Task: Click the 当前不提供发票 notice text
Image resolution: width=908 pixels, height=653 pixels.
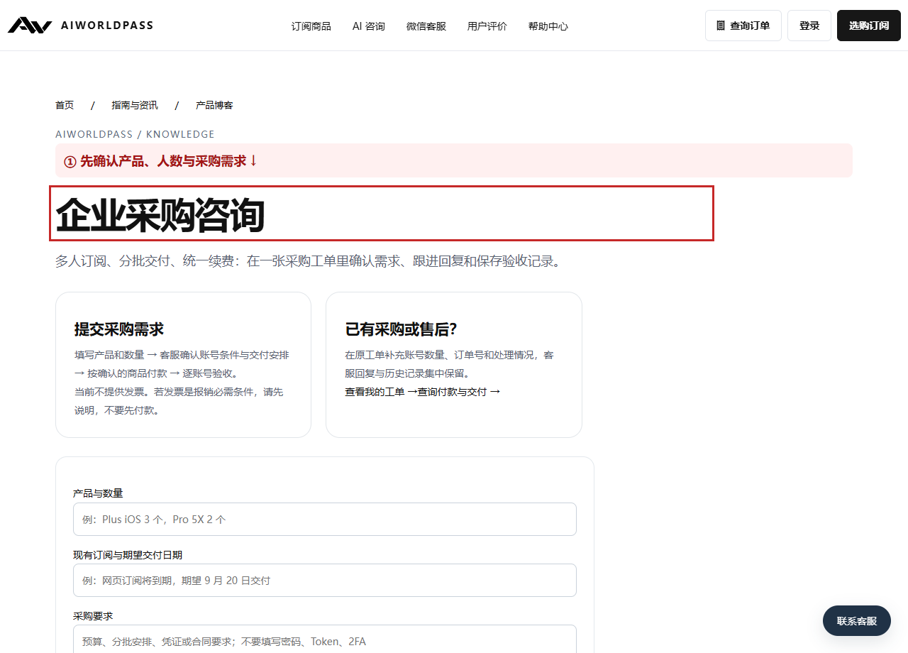Action: point(179,401)
